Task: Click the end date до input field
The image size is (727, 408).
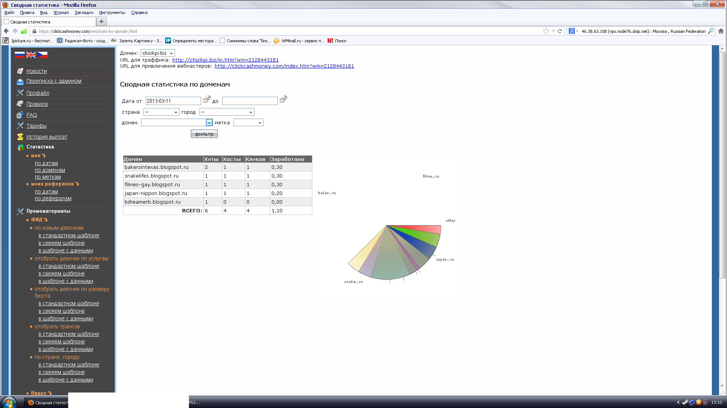Action: coord(250,101)
